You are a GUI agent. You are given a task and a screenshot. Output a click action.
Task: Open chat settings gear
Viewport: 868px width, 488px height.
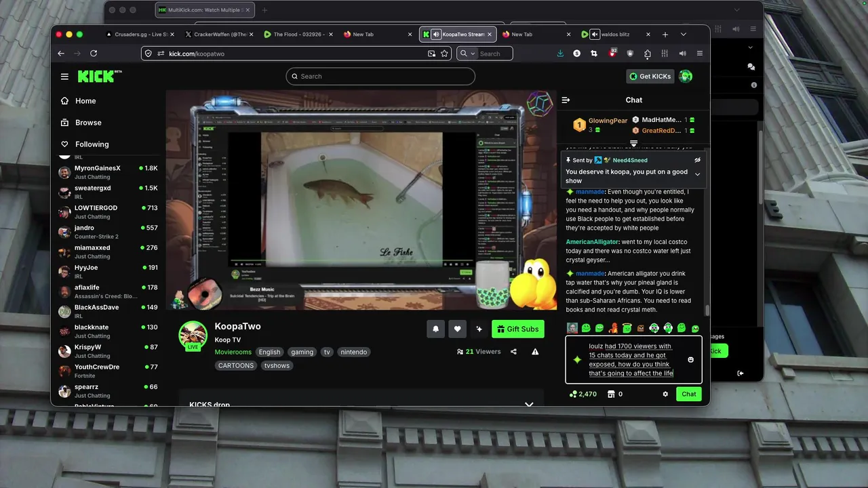(665, 394)
